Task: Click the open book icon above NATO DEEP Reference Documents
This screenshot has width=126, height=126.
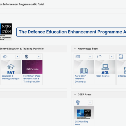Action: tap(78, 57)
